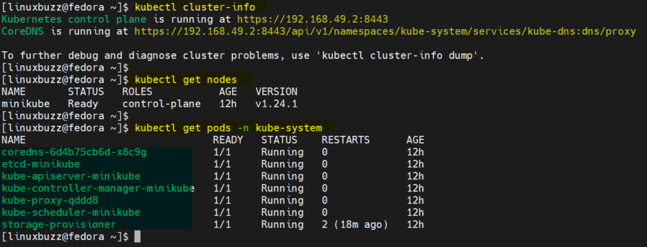Click the VERSION column header
Image resolution: width=647 pixels, height=247 pixels.
point(277,92)
